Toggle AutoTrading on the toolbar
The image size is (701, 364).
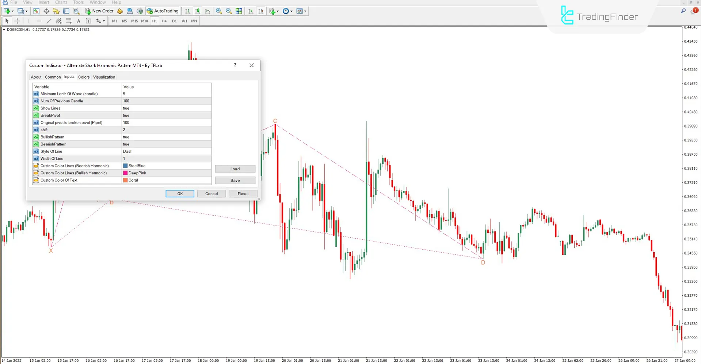click(163, 11)
